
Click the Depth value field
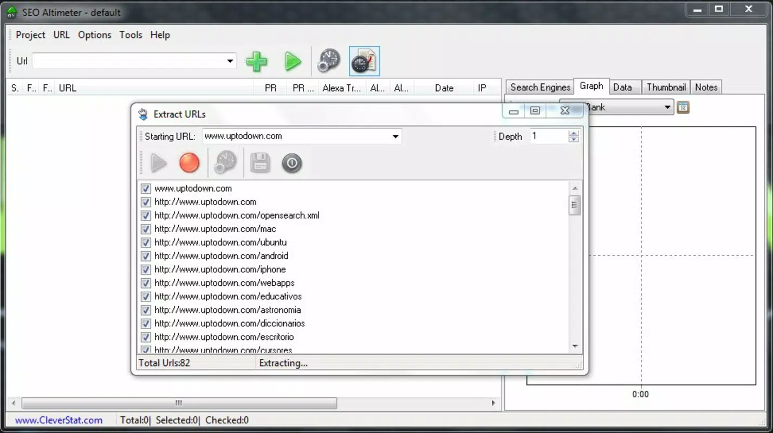tap(549, 136)
